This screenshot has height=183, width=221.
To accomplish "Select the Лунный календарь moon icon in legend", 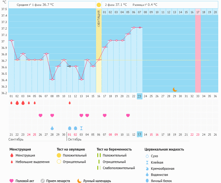I will point(79,181).
